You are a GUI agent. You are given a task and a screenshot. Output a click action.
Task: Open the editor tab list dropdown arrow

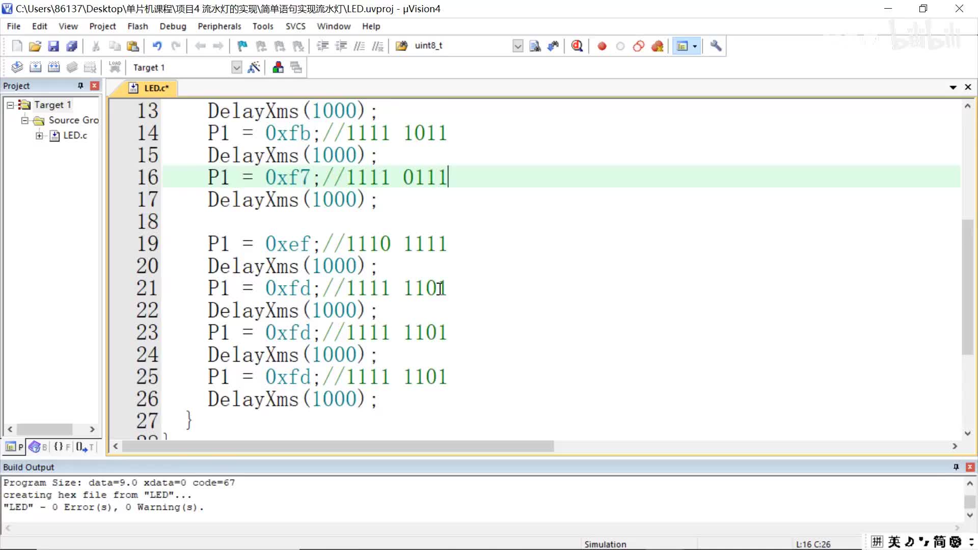[953, 88]
